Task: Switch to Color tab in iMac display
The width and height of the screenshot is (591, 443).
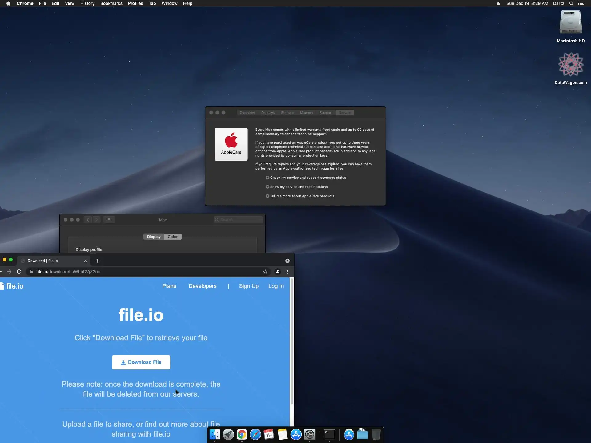Action: 172,237
